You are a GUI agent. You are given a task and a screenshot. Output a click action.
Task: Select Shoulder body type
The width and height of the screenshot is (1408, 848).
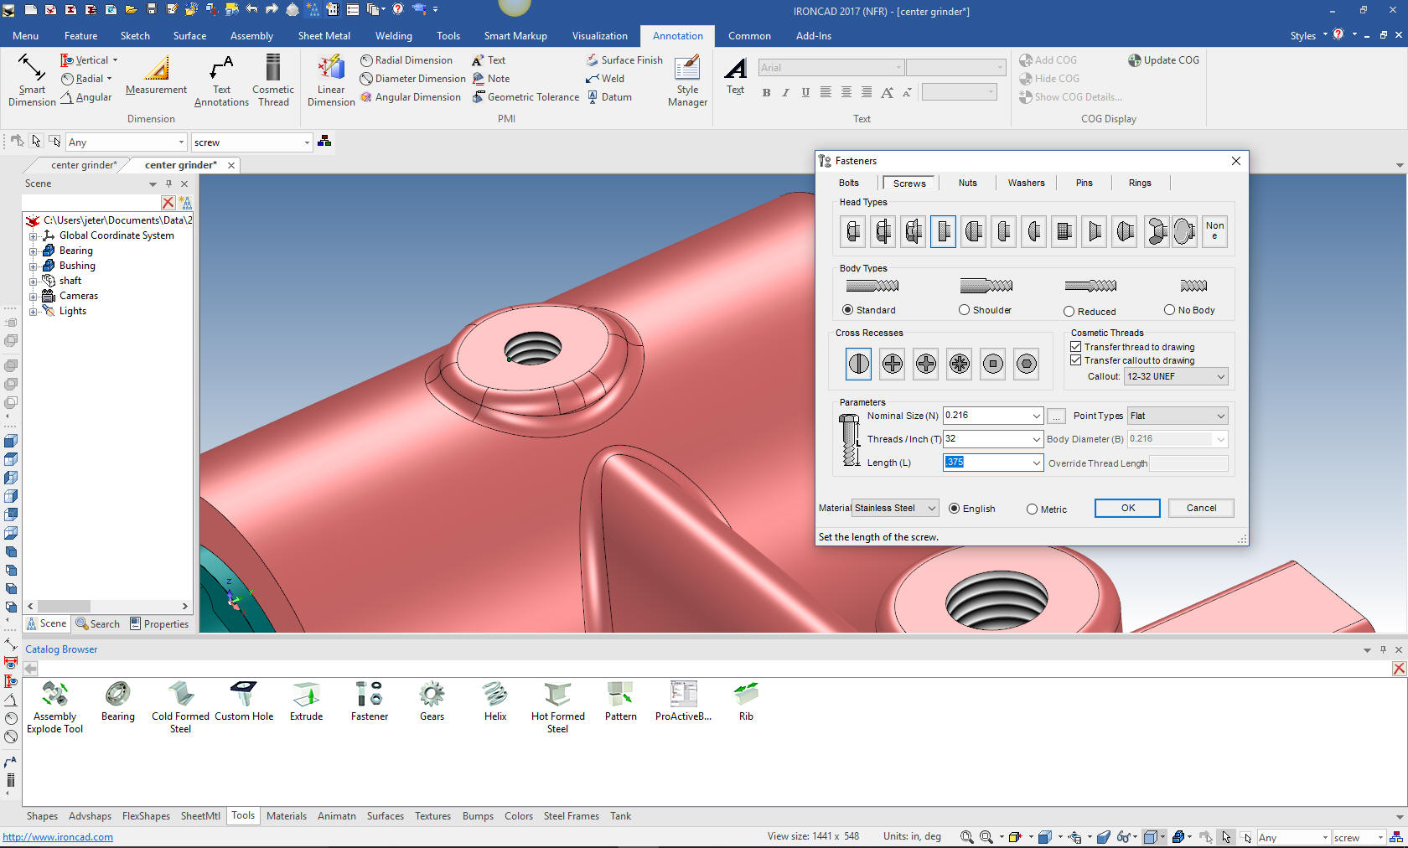986,310
